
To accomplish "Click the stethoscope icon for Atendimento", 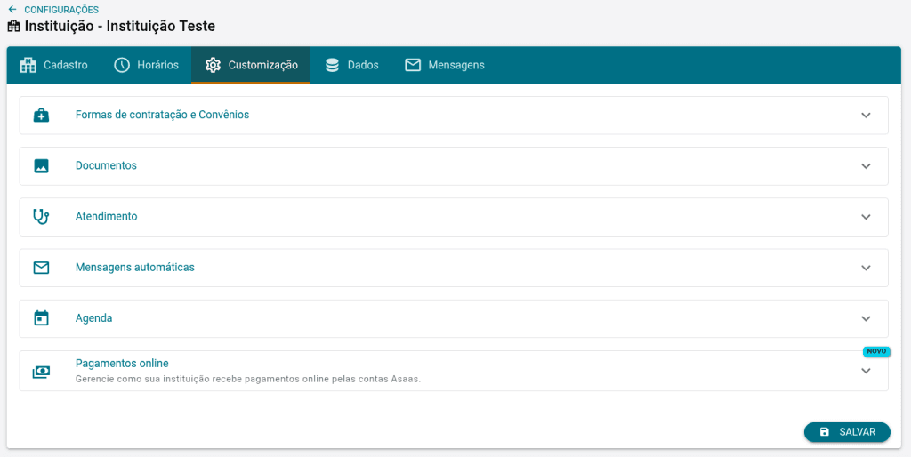I will point(41,217).
